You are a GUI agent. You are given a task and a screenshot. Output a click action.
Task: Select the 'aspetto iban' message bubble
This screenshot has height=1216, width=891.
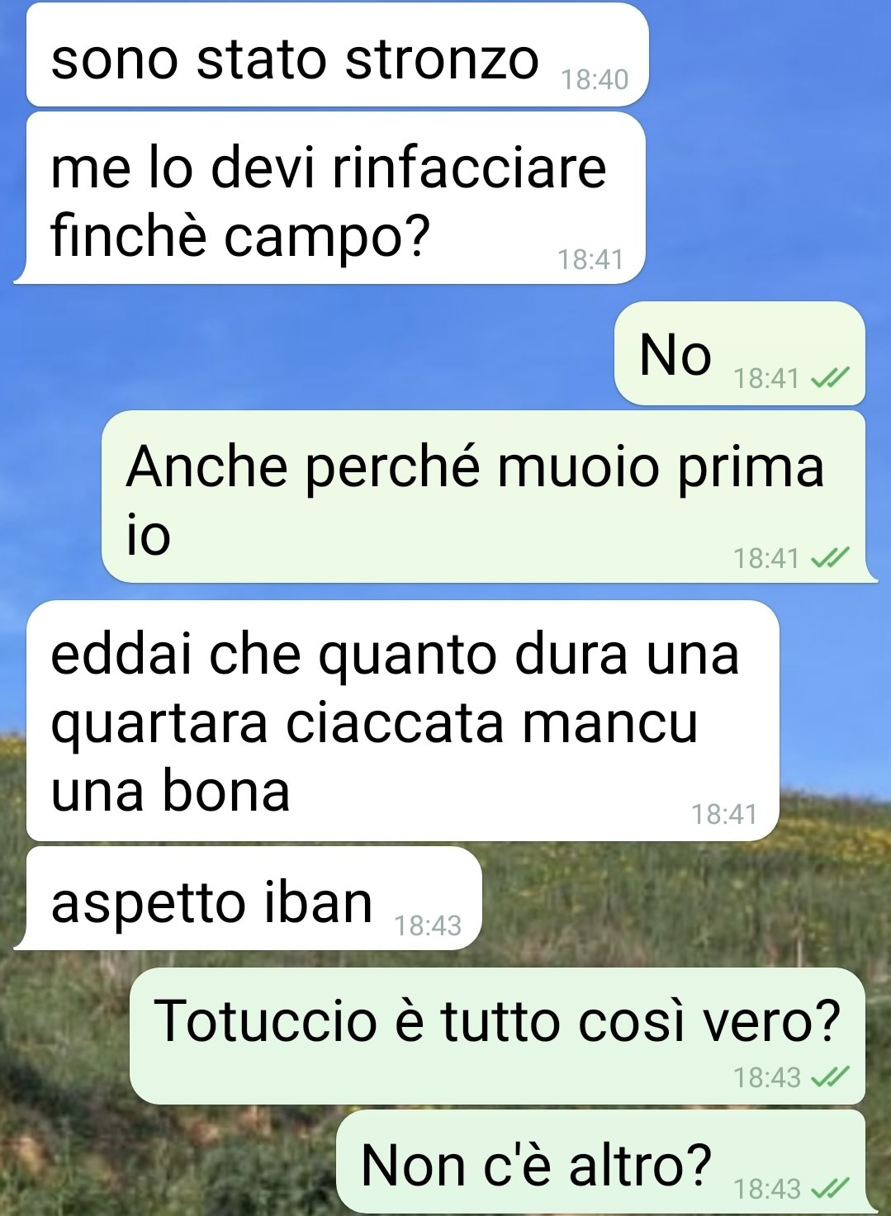248,898
